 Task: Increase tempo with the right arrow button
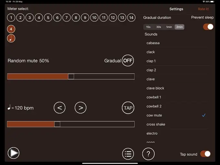[x=81, y=108]
